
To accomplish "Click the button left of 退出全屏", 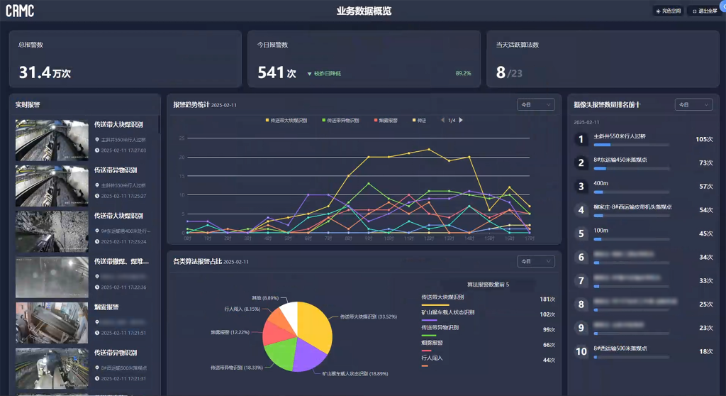I will click(x=668, y=11).
